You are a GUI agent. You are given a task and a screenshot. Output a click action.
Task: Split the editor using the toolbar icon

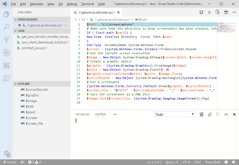226,12
